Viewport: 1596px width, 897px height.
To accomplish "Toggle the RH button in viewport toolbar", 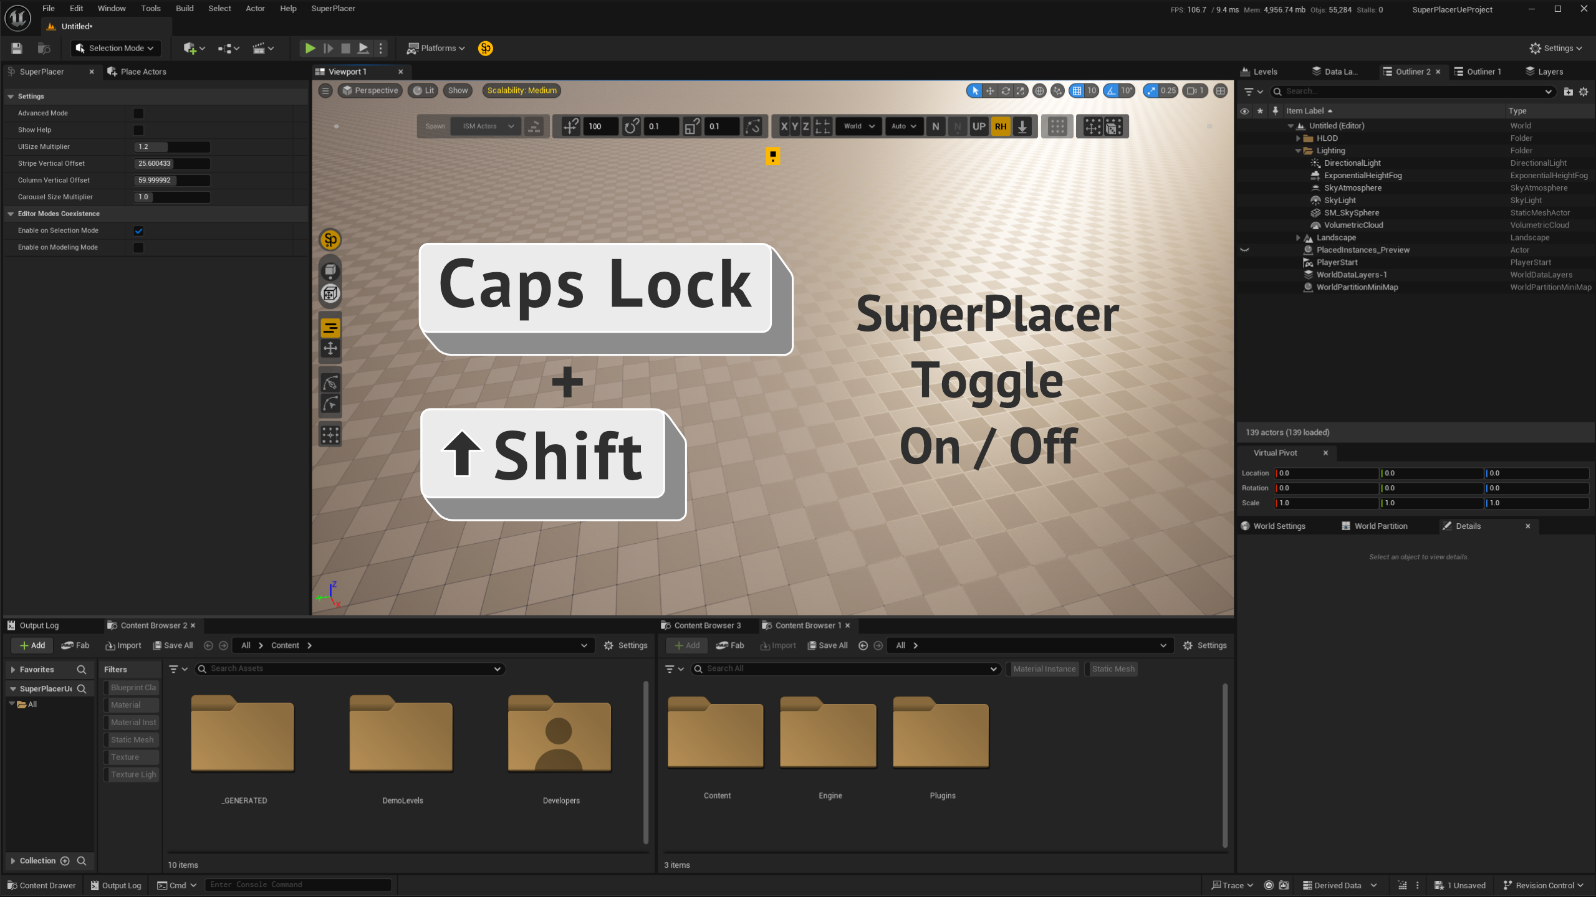I will [x=1001, y=126].
